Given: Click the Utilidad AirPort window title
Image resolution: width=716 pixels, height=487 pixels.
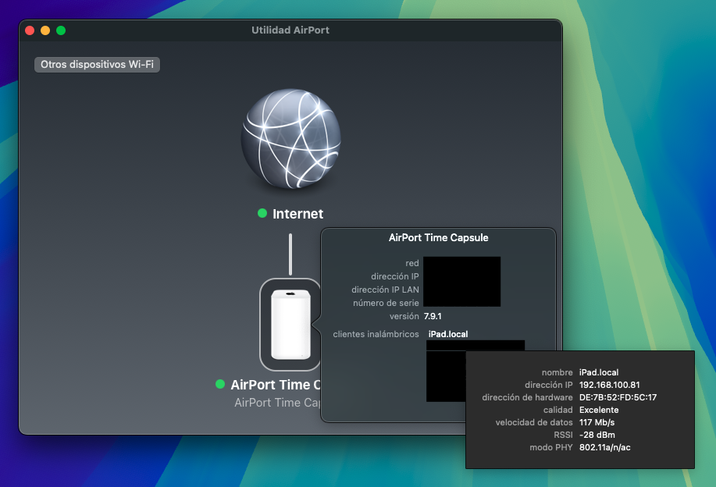Looking at the screenshot, I should tap(290, 30).
